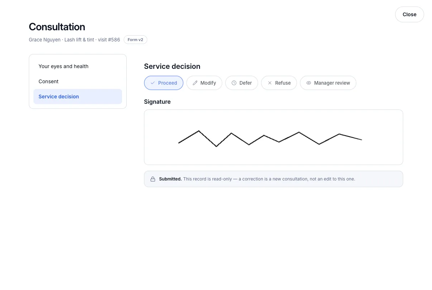Open the Service decision section in sidebar

point(78,97)
